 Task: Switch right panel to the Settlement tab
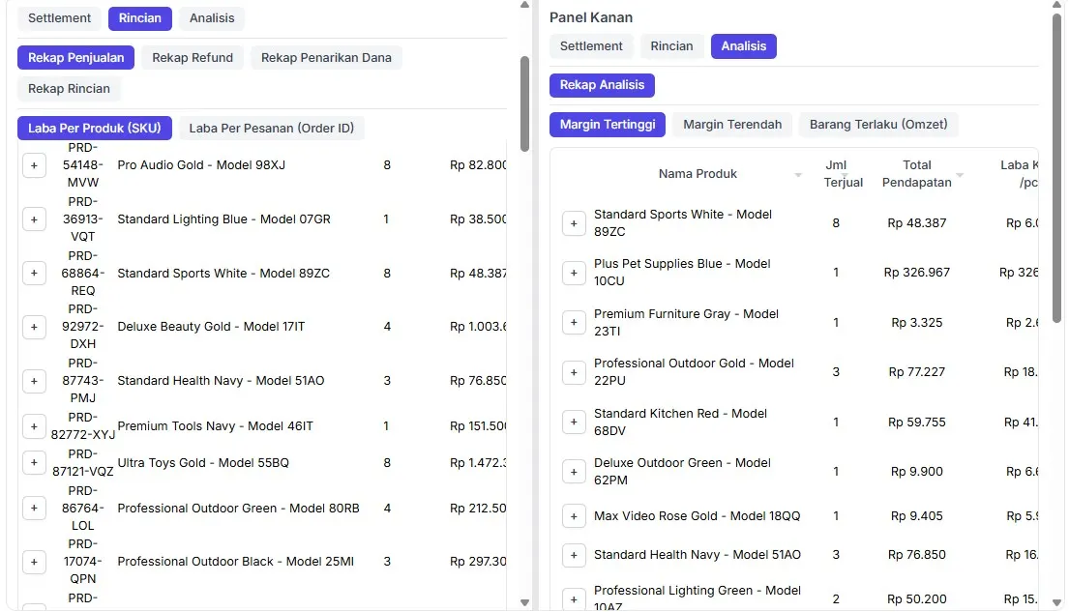coord(591,46)
